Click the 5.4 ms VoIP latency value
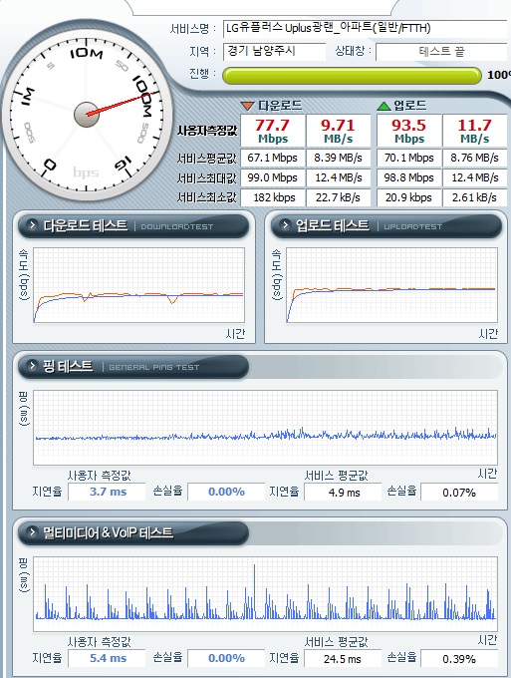 [108, 658]
